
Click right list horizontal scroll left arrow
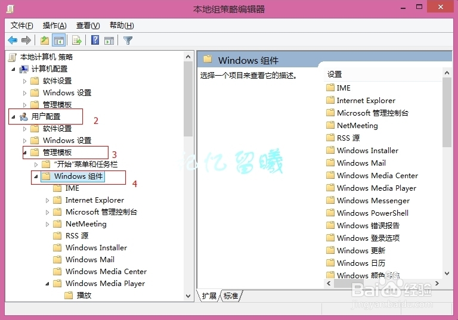pyautogui.click(x=329, y=283)
